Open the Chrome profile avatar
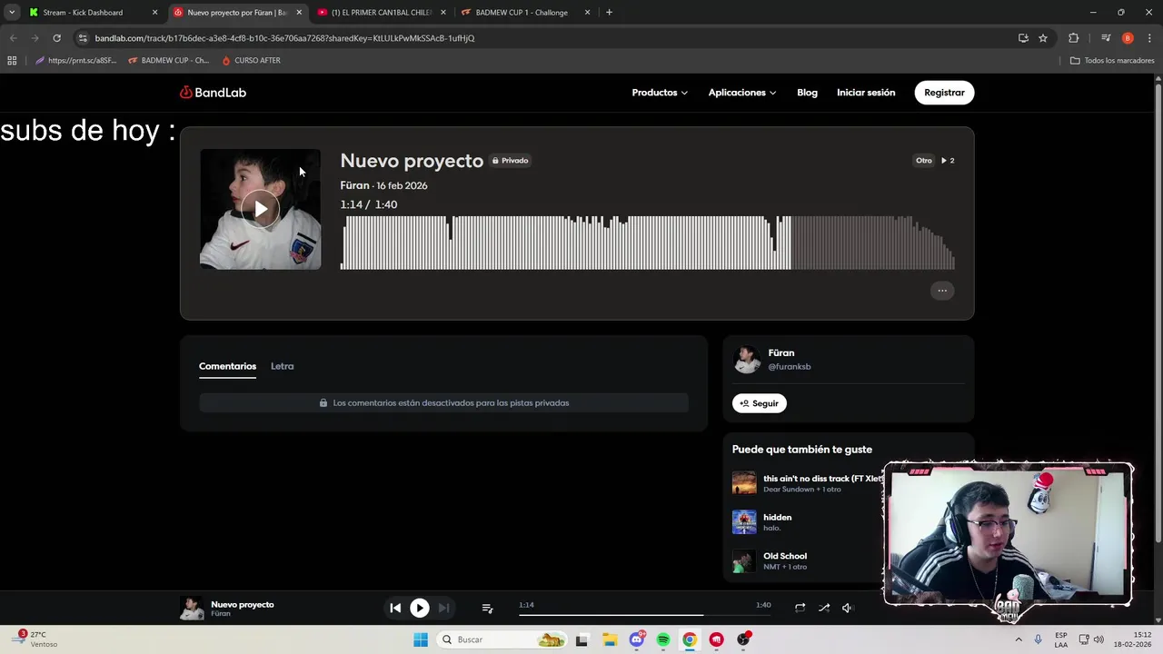 click(x=1128, y=38)
